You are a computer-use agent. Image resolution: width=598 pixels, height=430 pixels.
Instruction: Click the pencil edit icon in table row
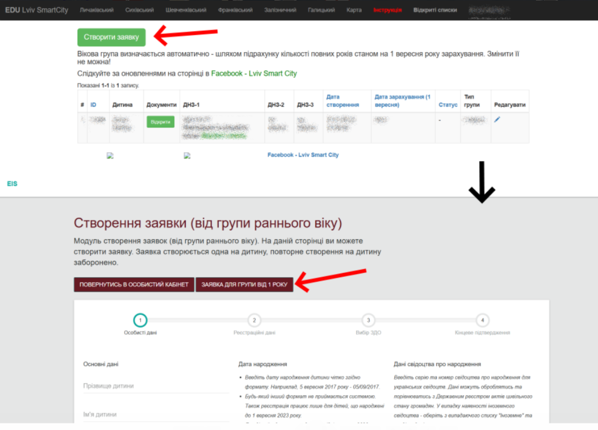coord(497,119)
